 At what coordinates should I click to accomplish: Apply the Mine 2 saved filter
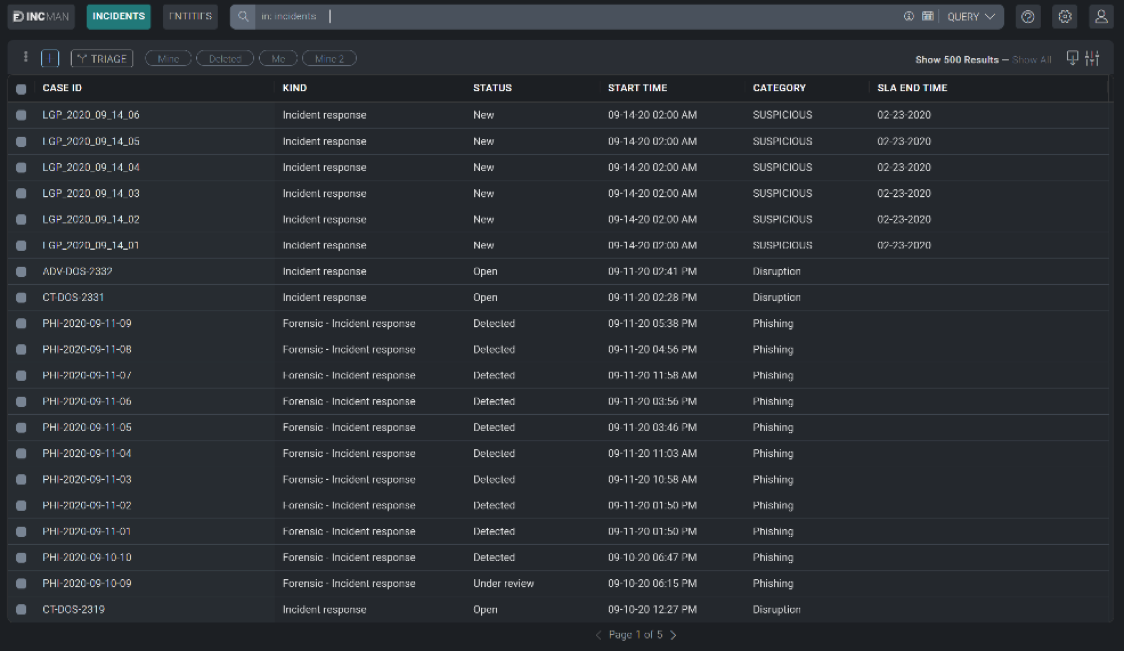[329, 59]
